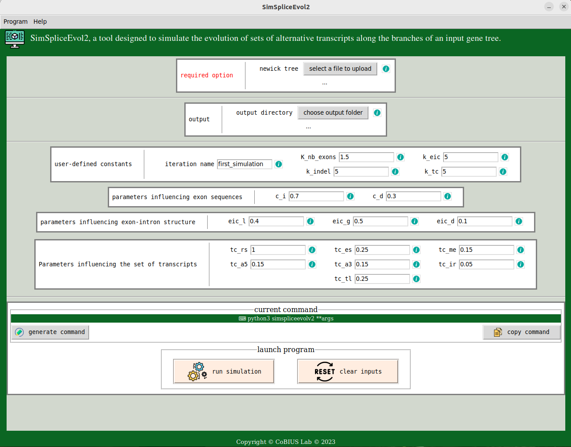Click select a file to upload button
Viewport: 571px width, 447px height.
[340, 69]
